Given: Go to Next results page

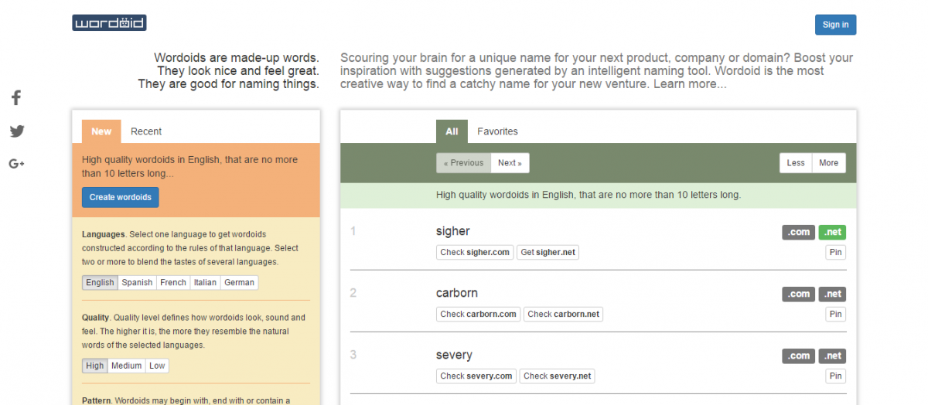Looking at the screenshot, I should point(510,163).
